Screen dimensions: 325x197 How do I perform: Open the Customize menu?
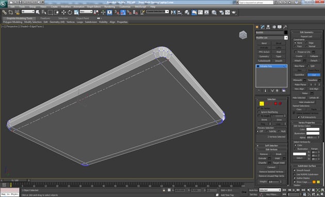tap(125, 7)
